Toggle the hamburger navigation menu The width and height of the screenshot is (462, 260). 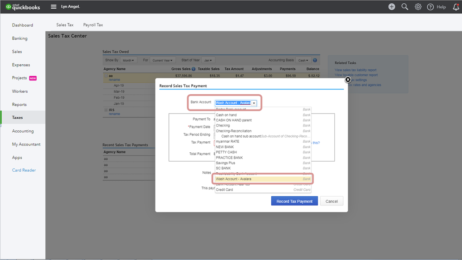coord(53,6)
